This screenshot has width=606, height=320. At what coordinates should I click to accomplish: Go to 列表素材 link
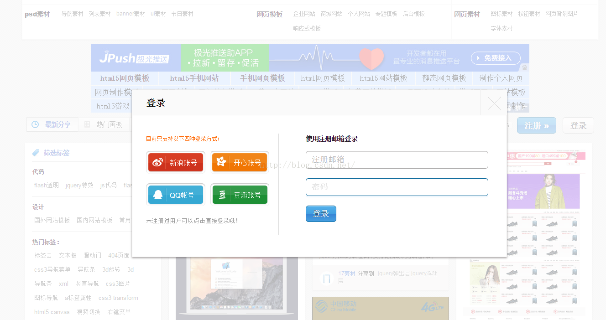pos(99,14)
